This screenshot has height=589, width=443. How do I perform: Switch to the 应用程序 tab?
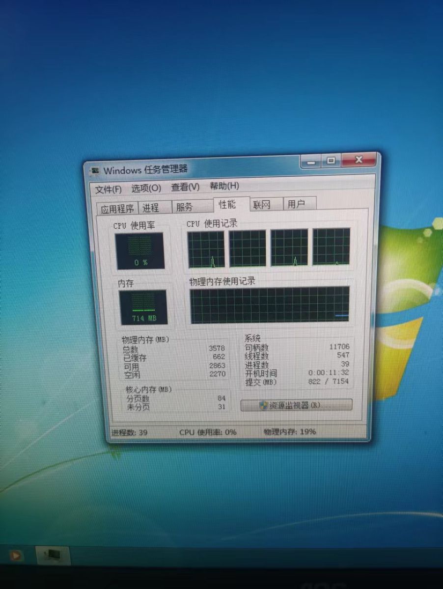click(117, 209)
